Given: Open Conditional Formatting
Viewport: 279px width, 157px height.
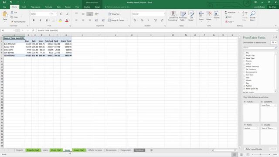Looking at the screenshot, I should point(173,16).
